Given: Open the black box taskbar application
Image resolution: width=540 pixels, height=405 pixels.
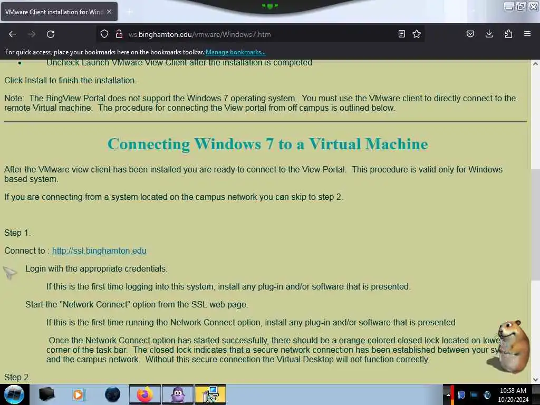Looking at the screenshot, I should click(x=46, y=394).
